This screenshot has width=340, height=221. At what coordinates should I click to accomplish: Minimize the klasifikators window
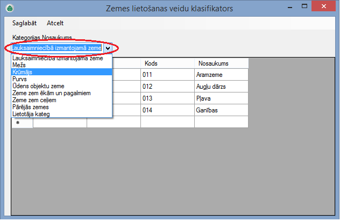pyautogui.click(x=290, y=7)
